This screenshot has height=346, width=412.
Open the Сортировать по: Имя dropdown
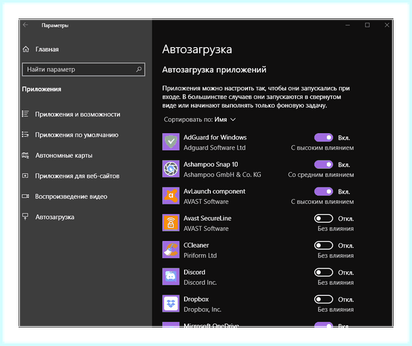click(x=200, y=119)
